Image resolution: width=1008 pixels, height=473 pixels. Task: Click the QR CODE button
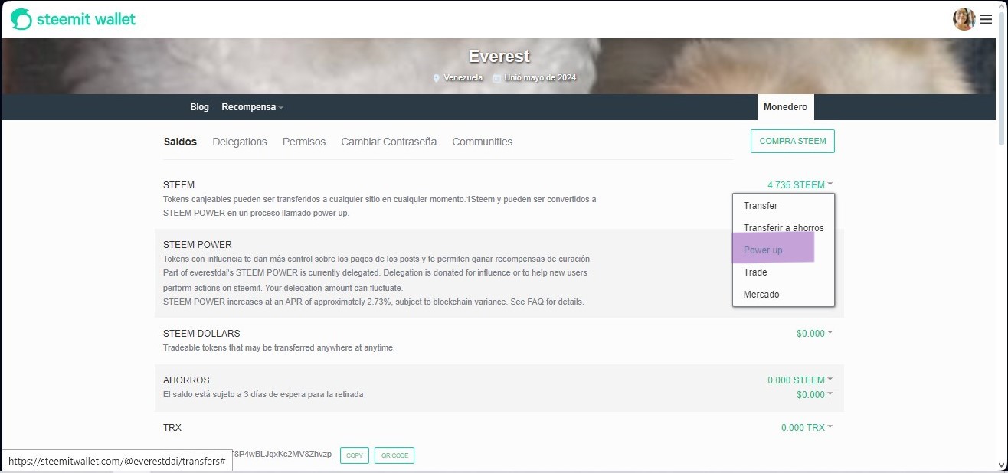pos(394,455)
